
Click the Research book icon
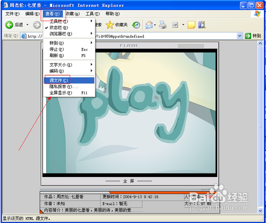(x=202, y=24)
